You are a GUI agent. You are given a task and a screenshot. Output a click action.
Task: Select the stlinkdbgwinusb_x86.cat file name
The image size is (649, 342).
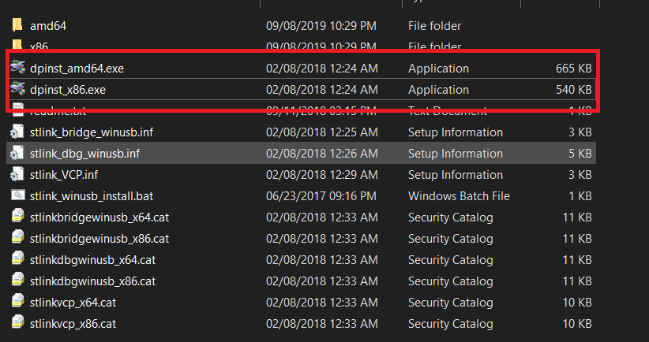tap(92, 281)
